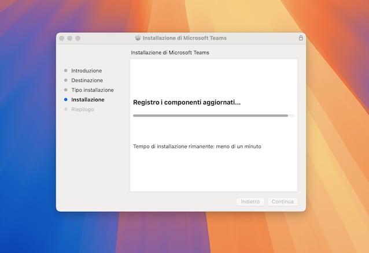Click the blue bullet beside Installazione step
The width and height of the screenshot is (369, 253).
[66, 100]
